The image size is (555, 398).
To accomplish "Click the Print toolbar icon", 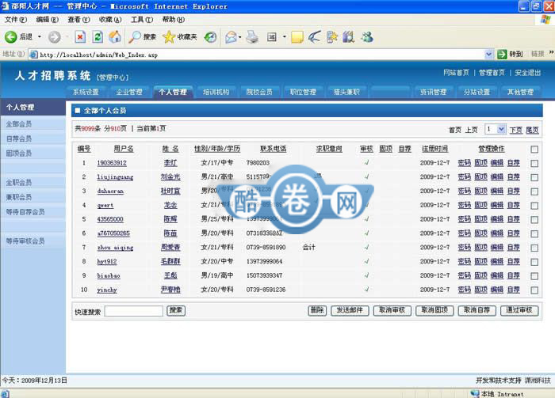I will point(252,36).
